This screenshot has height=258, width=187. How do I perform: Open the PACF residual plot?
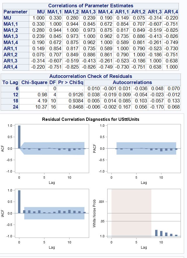[x=144, y=149]
